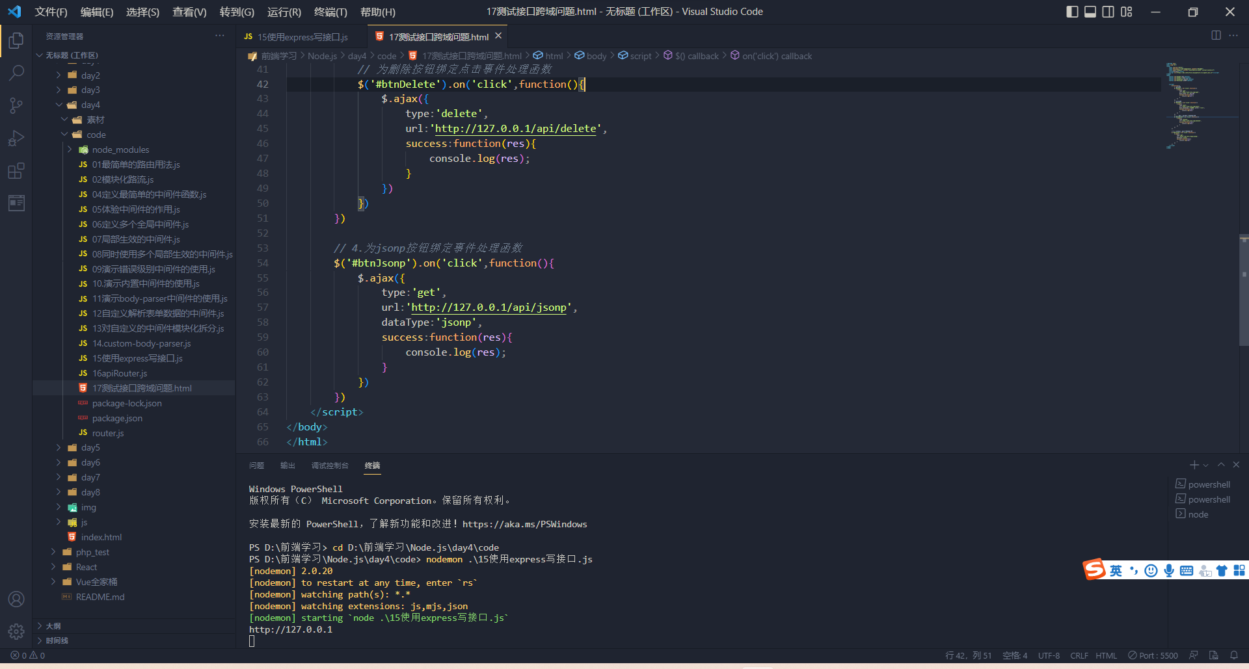Expand the day5 folder

tap(89, 447)
